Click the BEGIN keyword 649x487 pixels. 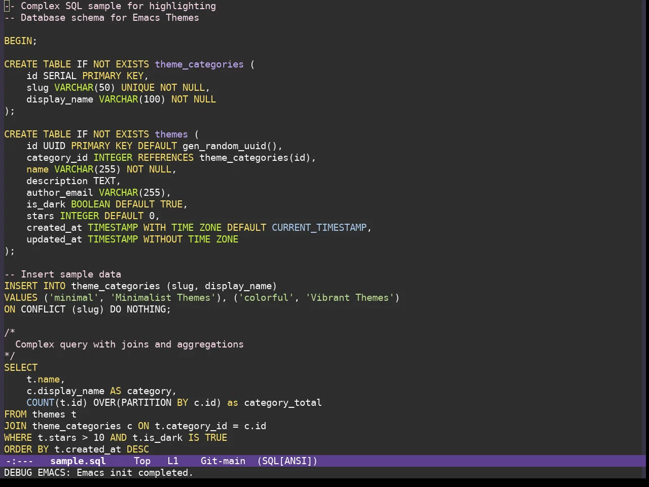click(x=18, y=41)
